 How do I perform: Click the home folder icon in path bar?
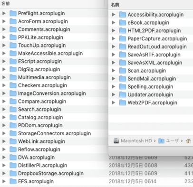188,140
